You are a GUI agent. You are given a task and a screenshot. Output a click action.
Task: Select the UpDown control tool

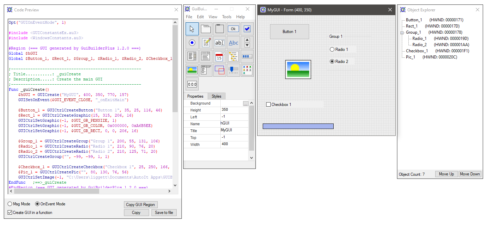(x=247, y=43)
